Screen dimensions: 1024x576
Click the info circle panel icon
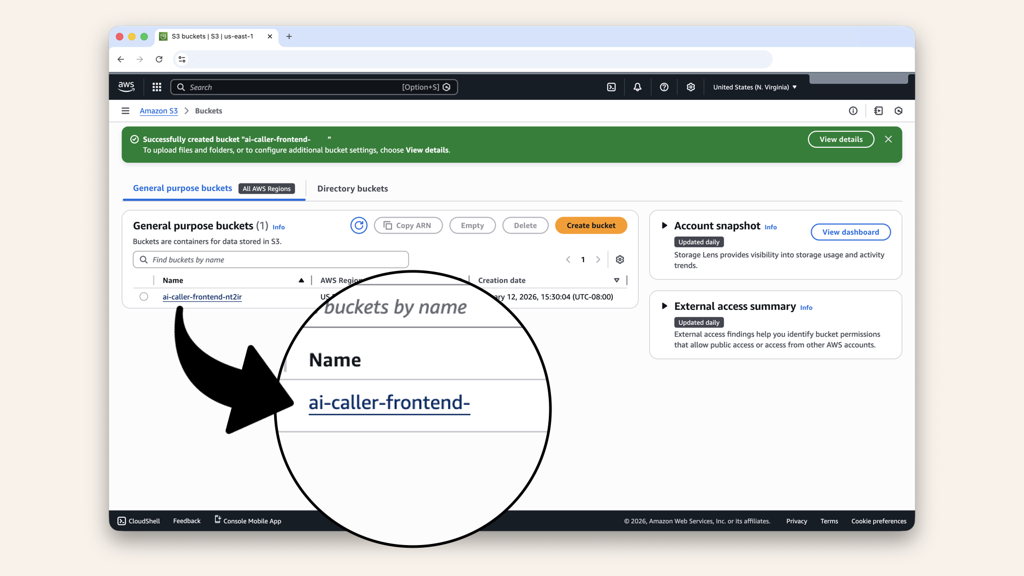853,111
